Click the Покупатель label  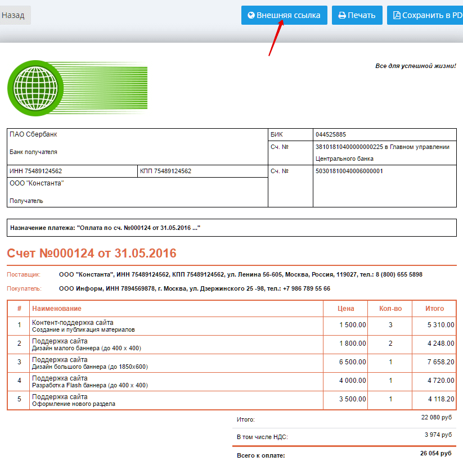pos(24,288)
